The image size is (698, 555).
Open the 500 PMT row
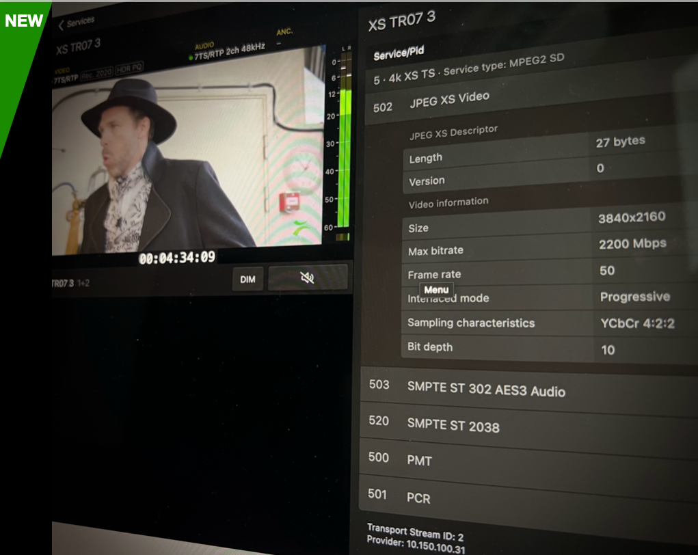[419, 461]
